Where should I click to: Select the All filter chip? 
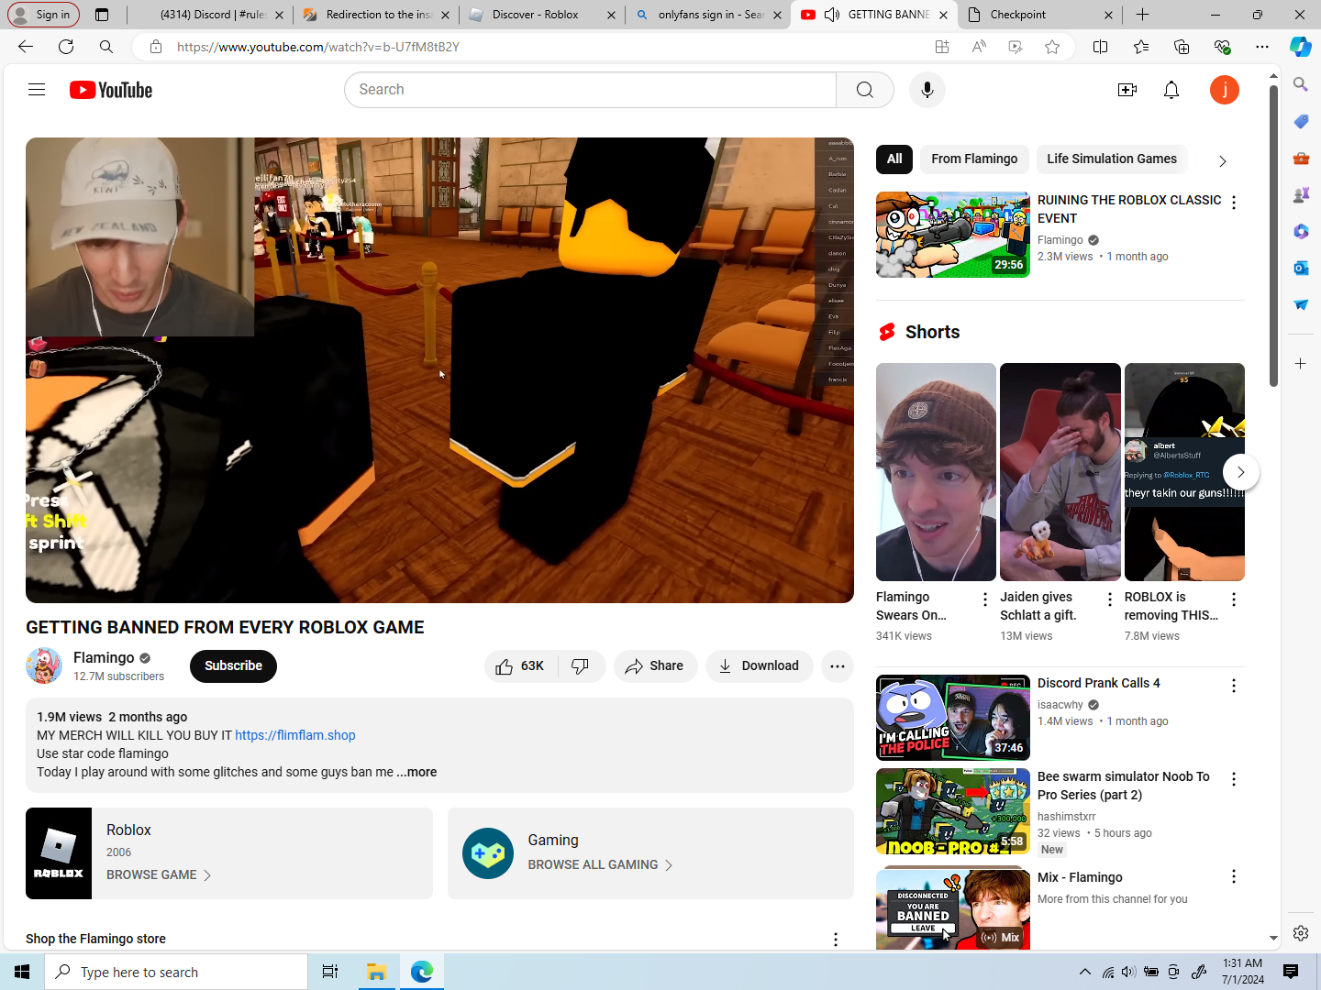point(894,159)
